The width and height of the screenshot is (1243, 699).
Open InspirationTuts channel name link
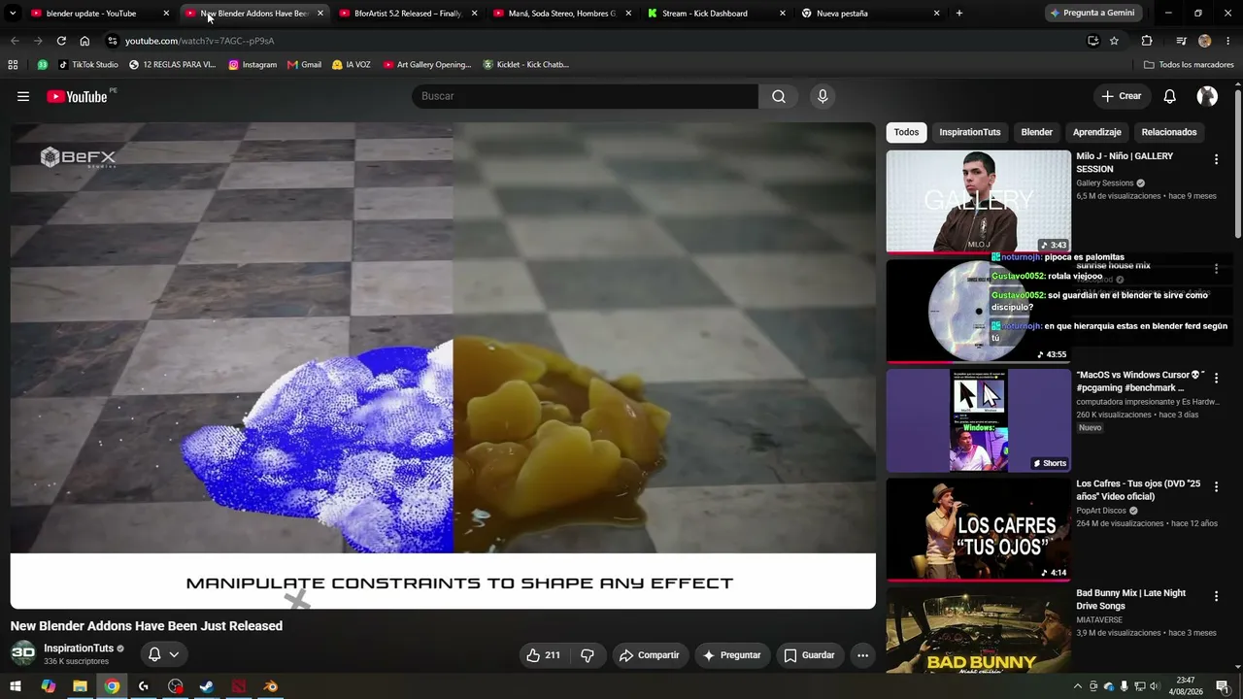79,649
